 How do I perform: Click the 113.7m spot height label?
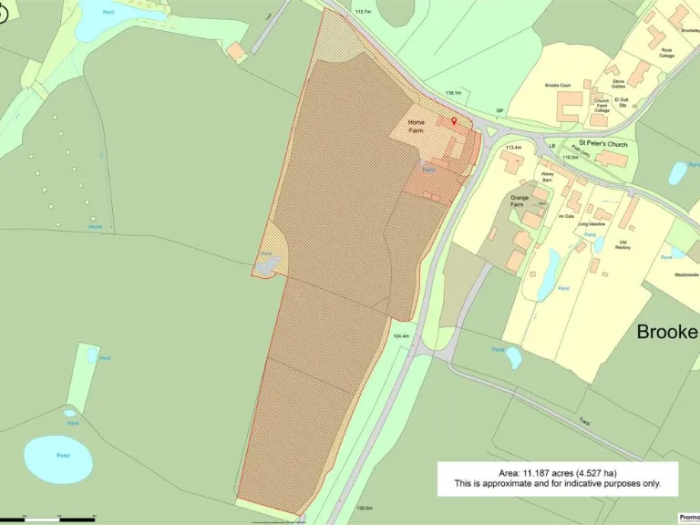pyautogui.click(x=364, y=12)
